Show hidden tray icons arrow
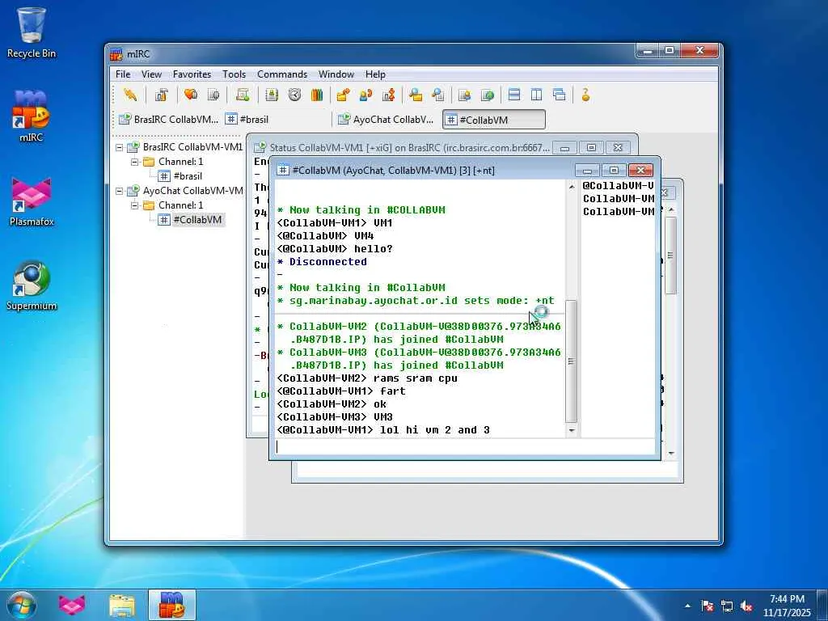828x621 pixels. click(687, 606)
